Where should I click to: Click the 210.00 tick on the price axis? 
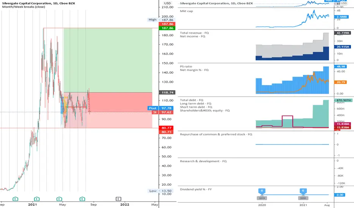click(x=168, y=7)
